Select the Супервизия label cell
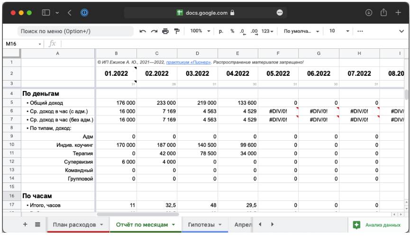The width and height of the screenshot is (412, 236). (58, 162)
